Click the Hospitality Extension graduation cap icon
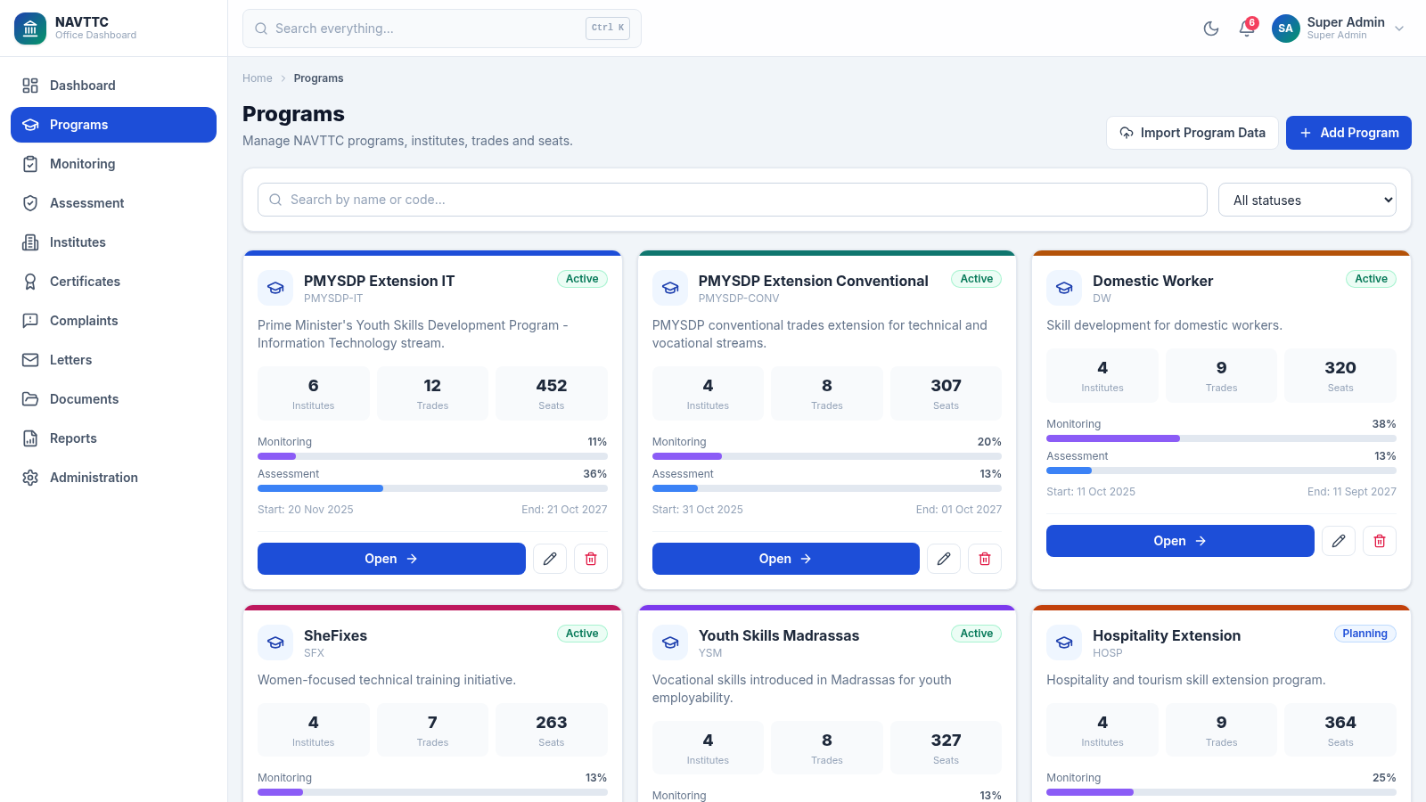 [x=1064, y=642]
